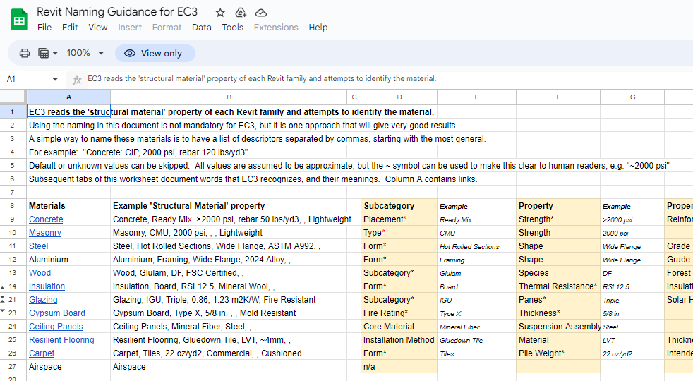Open the filter views icon dropdown
The width and height of the screenshot is (693, 381).
(x=47, y=53)
